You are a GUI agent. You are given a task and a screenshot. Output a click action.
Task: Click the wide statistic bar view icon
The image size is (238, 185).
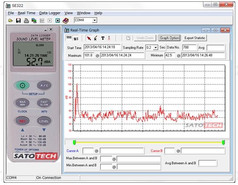coord(69,37)
